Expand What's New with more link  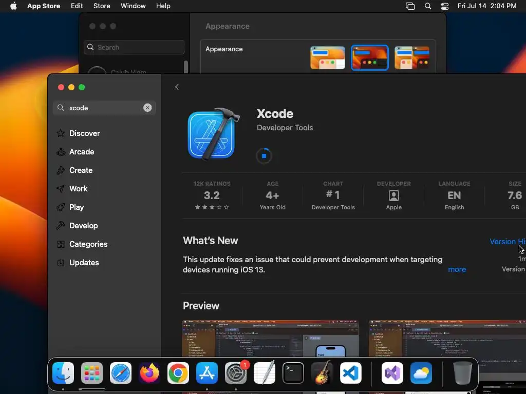[x=457, y=269]
